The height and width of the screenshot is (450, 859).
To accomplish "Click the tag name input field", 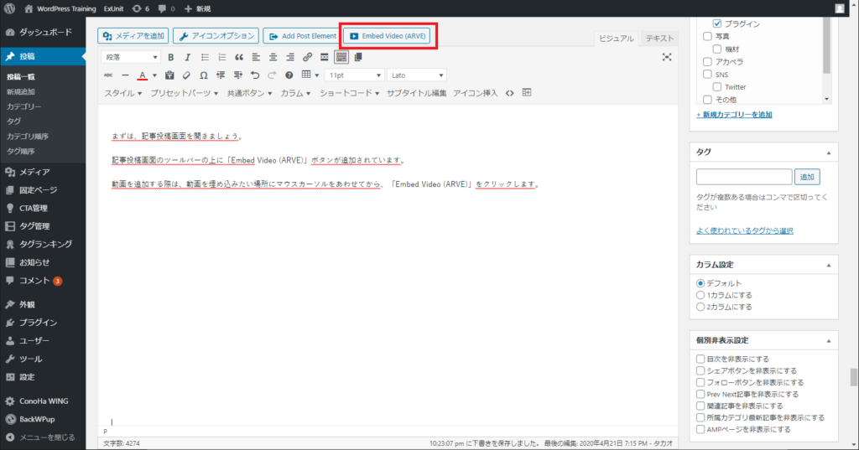I will tap(744, 177).
